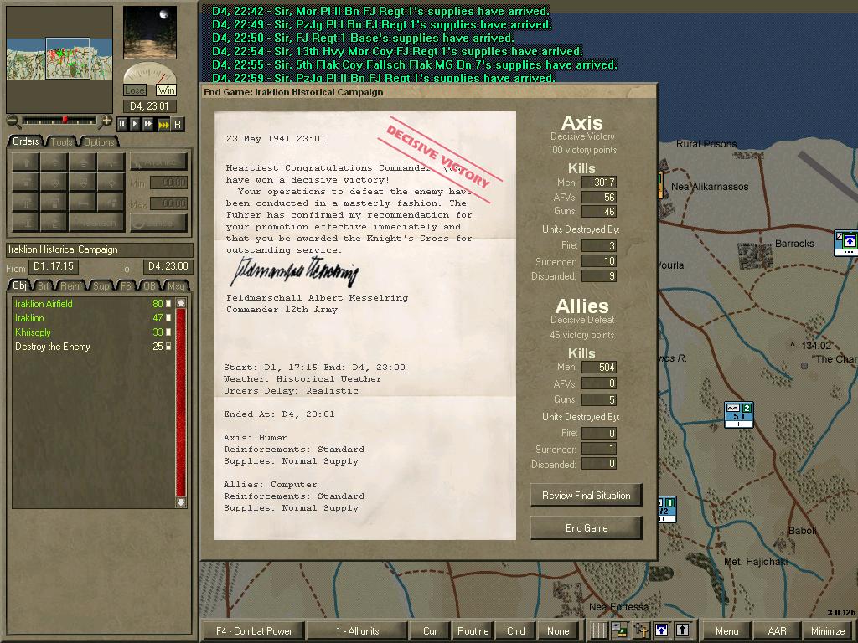Click the night sky weather picture
This screenshot has width=858, height=643.
pyautogui.click(x=150, y=33)
